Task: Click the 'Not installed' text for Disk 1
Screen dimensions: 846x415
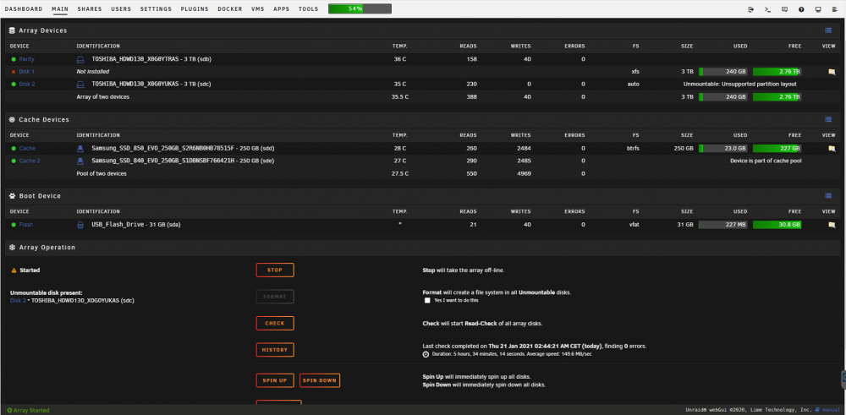Action: point(93,72)
